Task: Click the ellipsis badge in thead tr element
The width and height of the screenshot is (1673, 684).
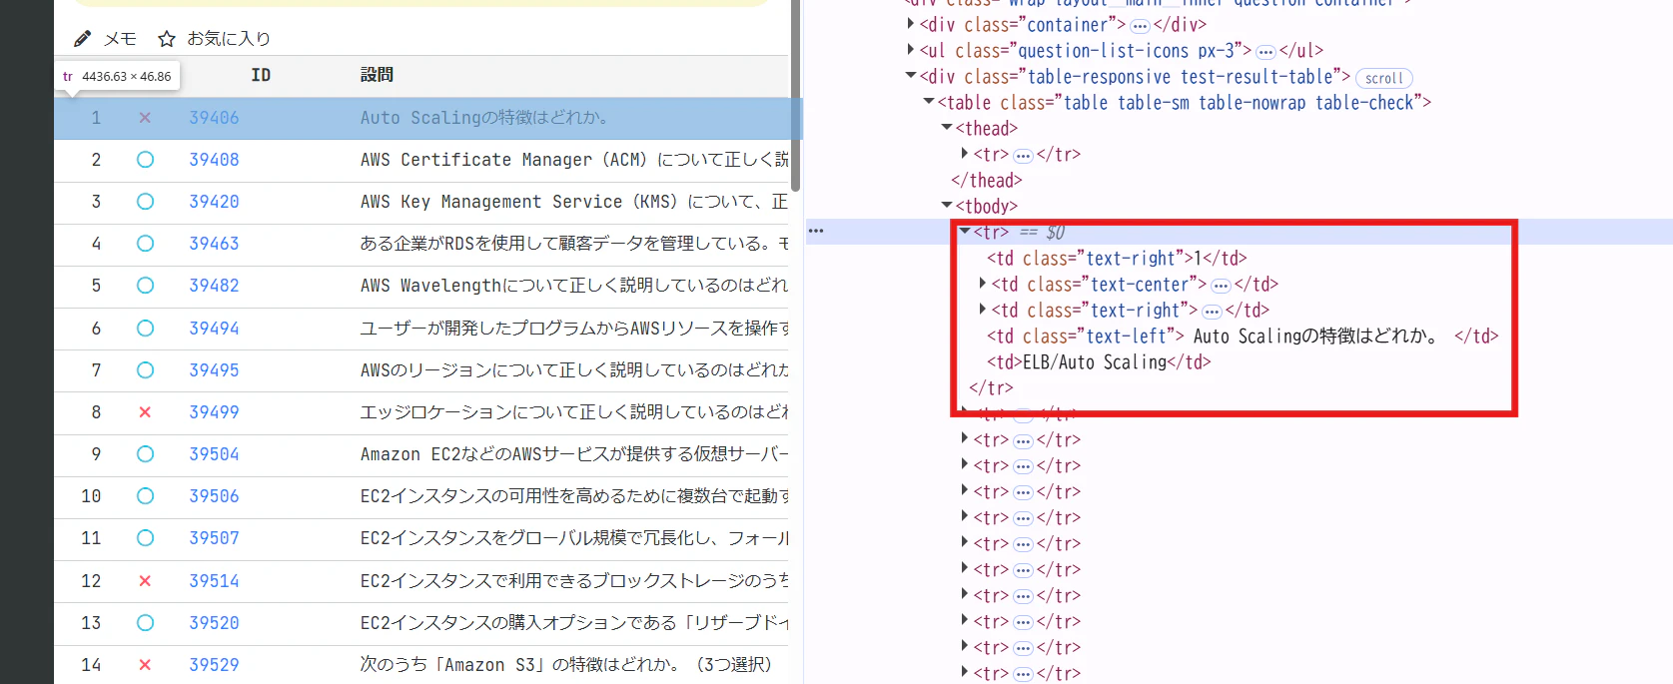Action: tap(1023, 156)
